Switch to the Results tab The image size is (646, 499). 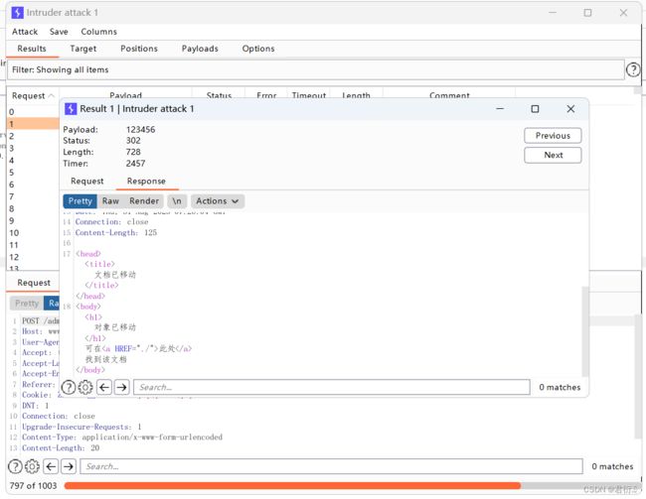(x=32, y=49)
